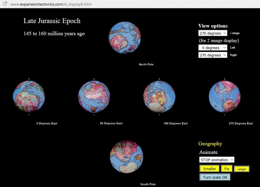
Task: Click the Animate label
Action: click(x=208, y=152)
